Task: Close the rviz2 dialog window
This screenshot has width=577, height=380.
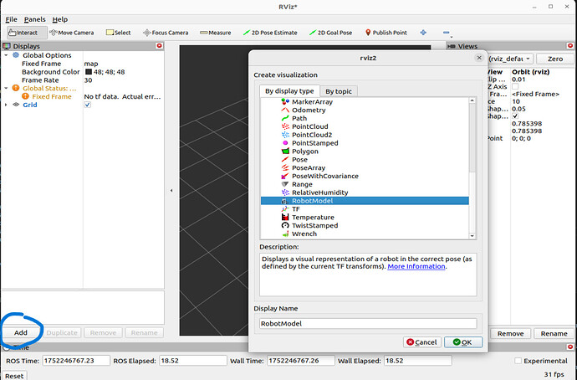Action: [479, 58]
